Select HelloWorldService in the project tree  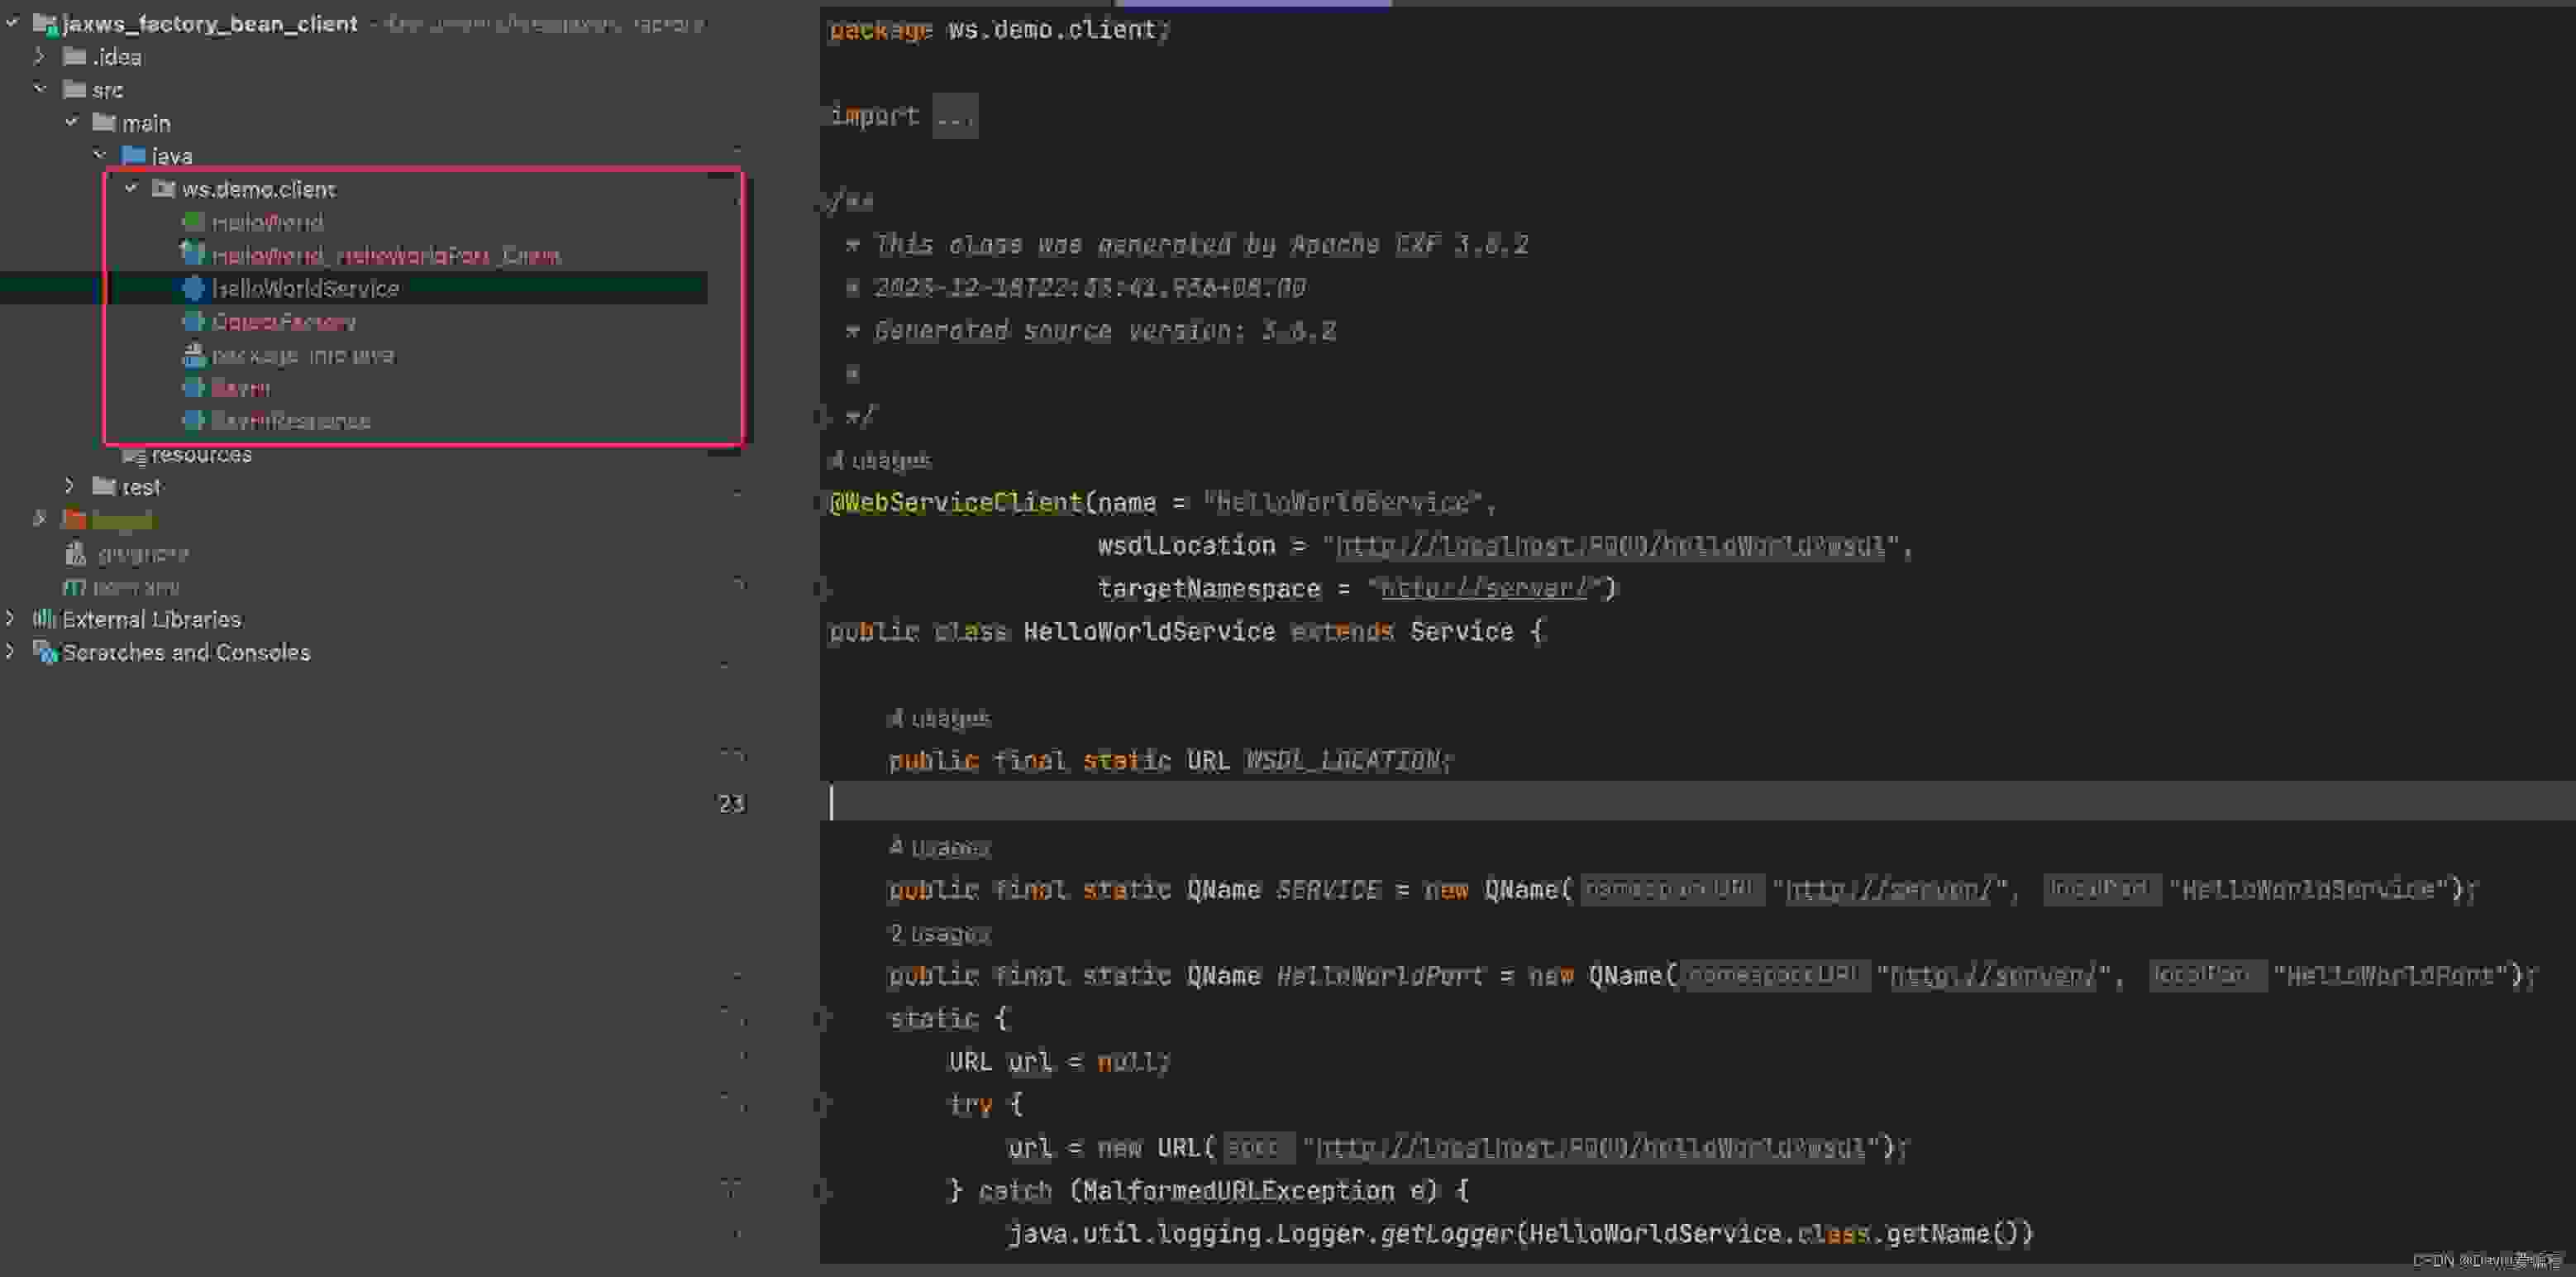[305, 288]
